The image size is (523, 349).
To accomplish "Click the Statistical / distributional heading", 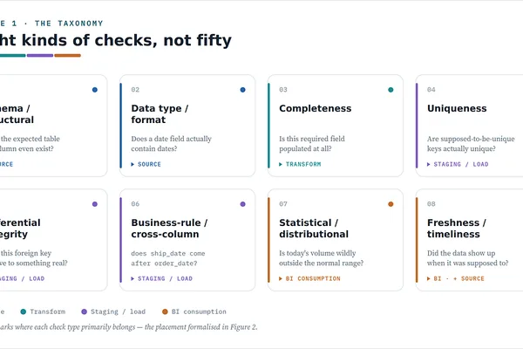I will point(314,229).
